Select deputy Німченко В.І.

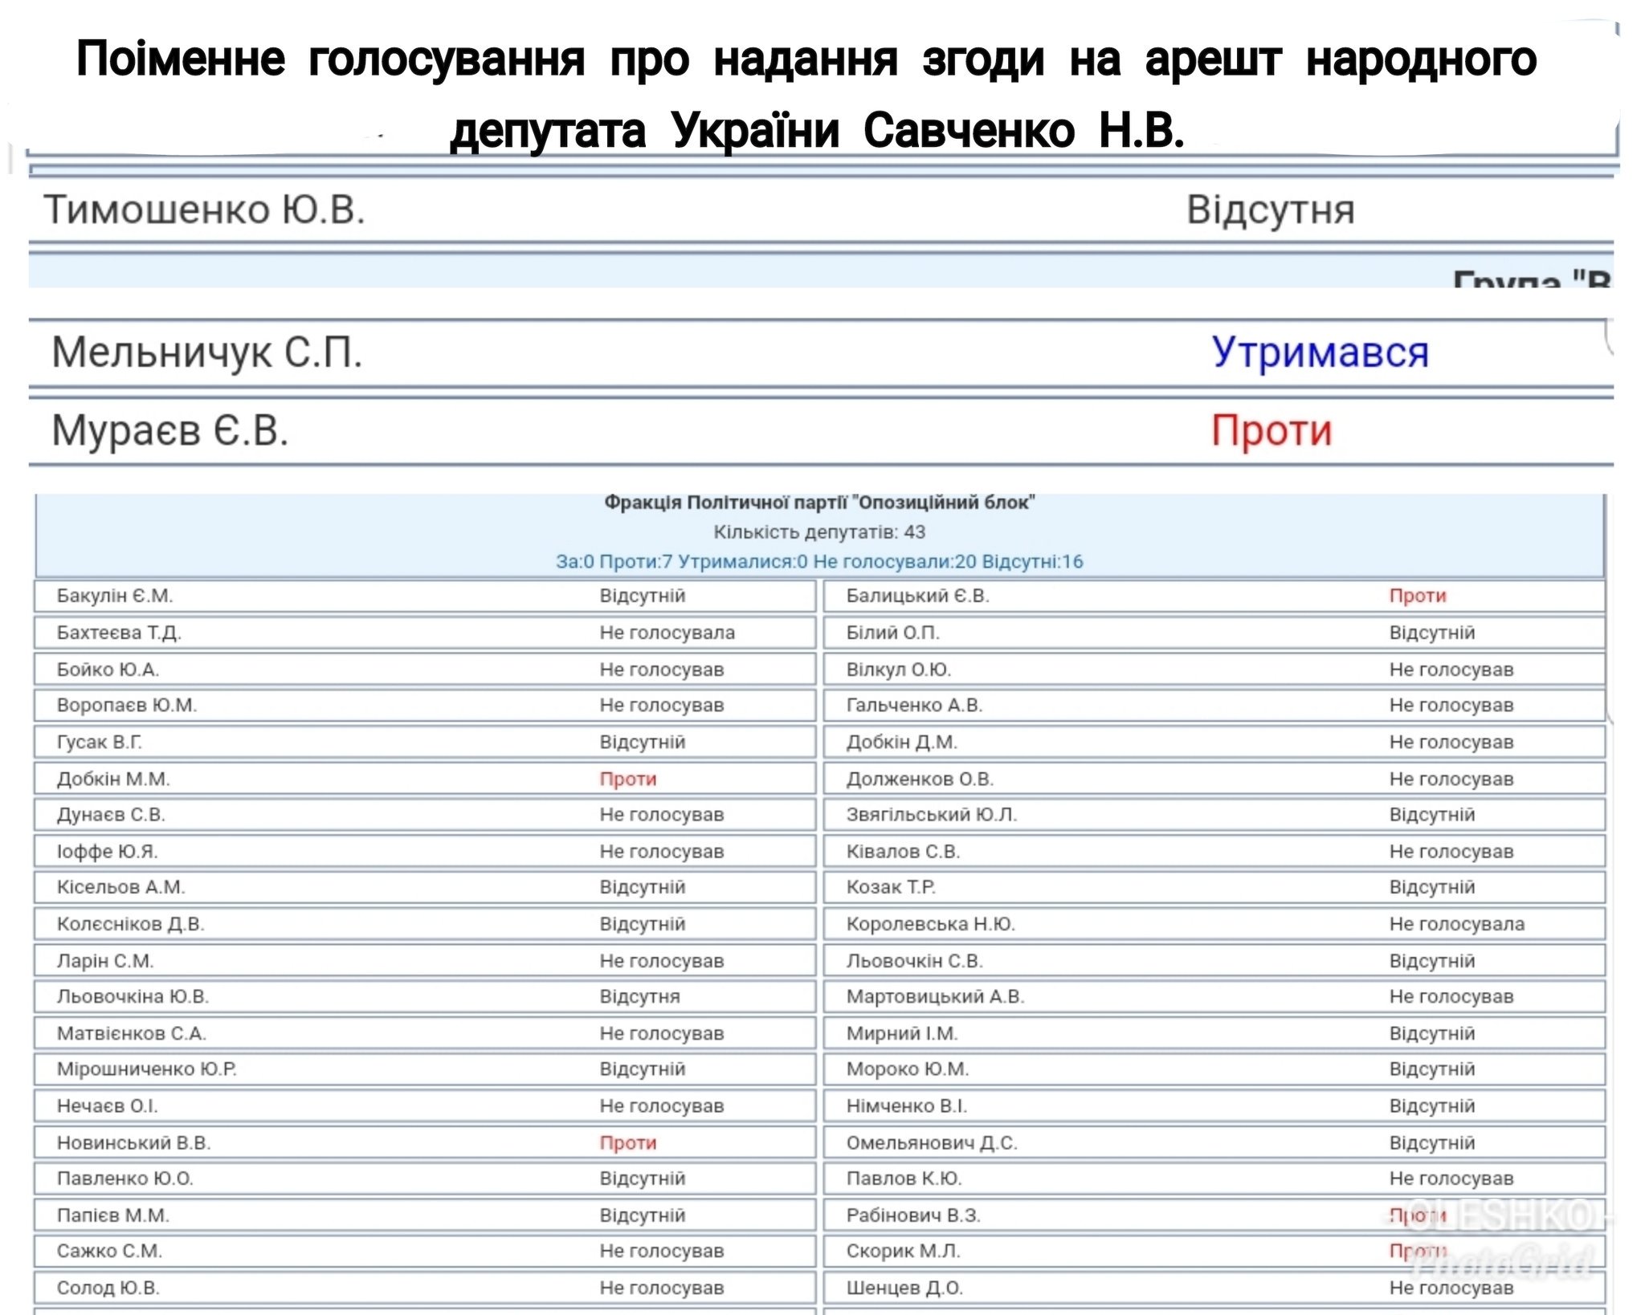(906, 1105)
